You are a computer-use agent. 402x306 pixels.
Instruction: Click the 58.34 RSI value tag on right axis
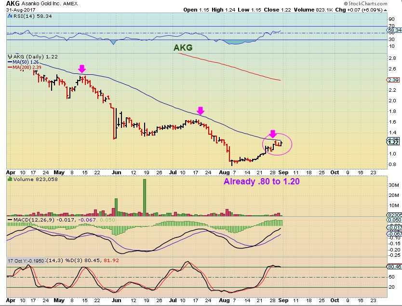[x=394, y=30]
